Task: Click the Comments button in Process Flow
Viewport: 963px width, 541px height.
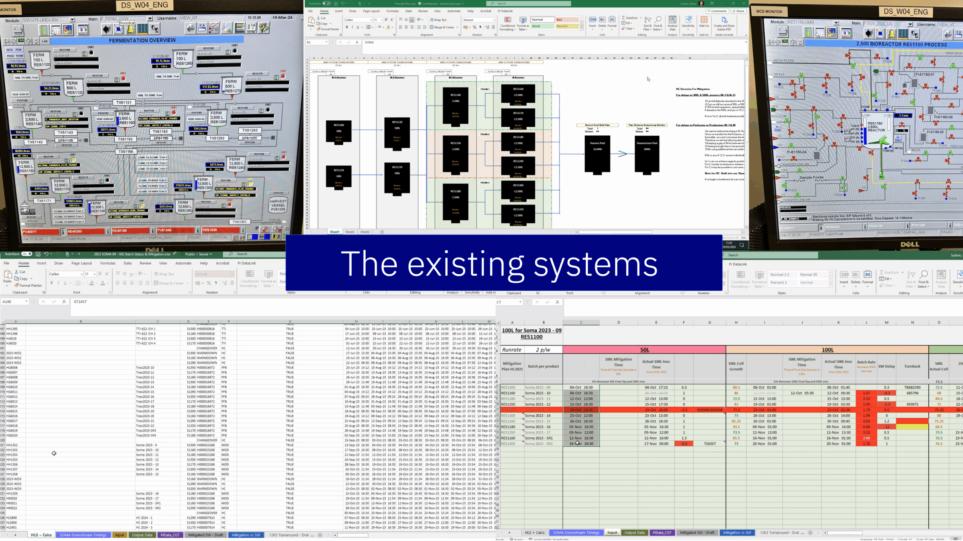Action: tap(717, 11)
